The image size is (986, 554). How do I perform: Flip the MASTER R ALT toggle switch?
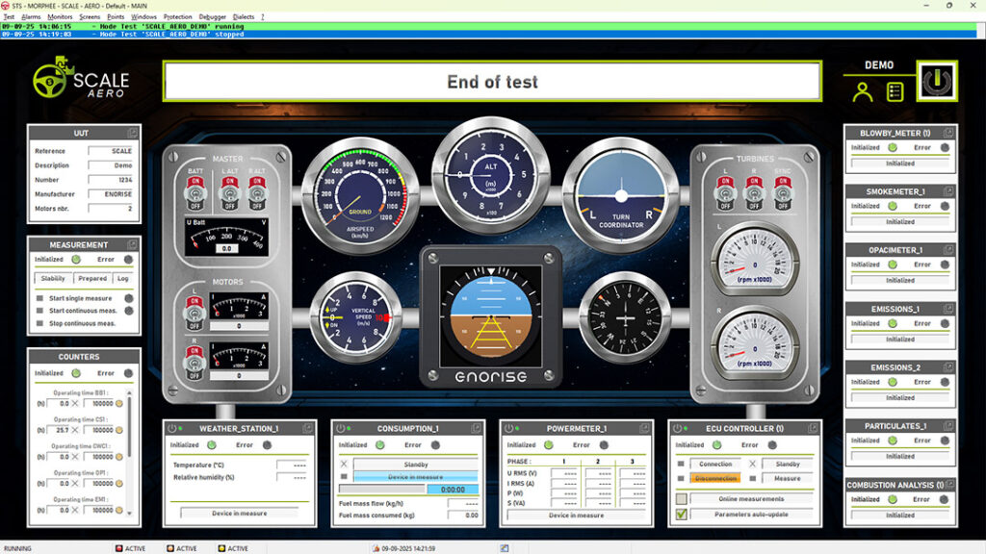click(256, 193)
